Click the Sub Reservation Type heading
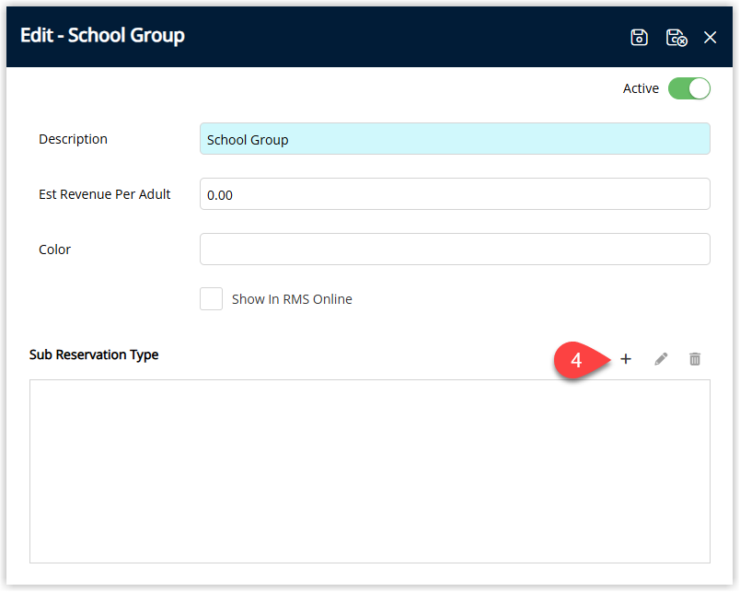The image size is (740, 592). point(94,355)
